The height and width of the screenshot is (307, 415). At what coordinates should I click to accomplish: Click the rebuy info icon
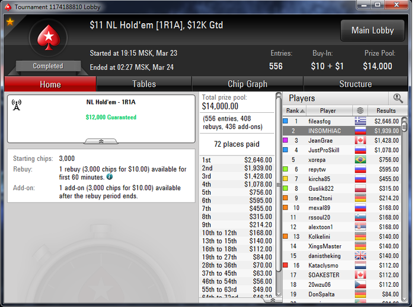[x=110, y=176]
